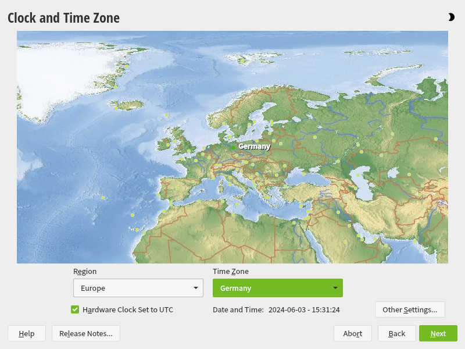Open the Release Notes

point(86,333)
